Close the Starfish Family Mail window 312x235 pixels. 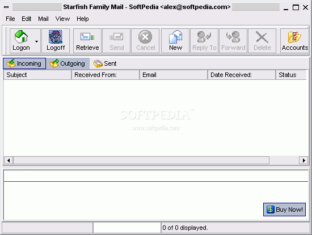[x=305, y=7]
